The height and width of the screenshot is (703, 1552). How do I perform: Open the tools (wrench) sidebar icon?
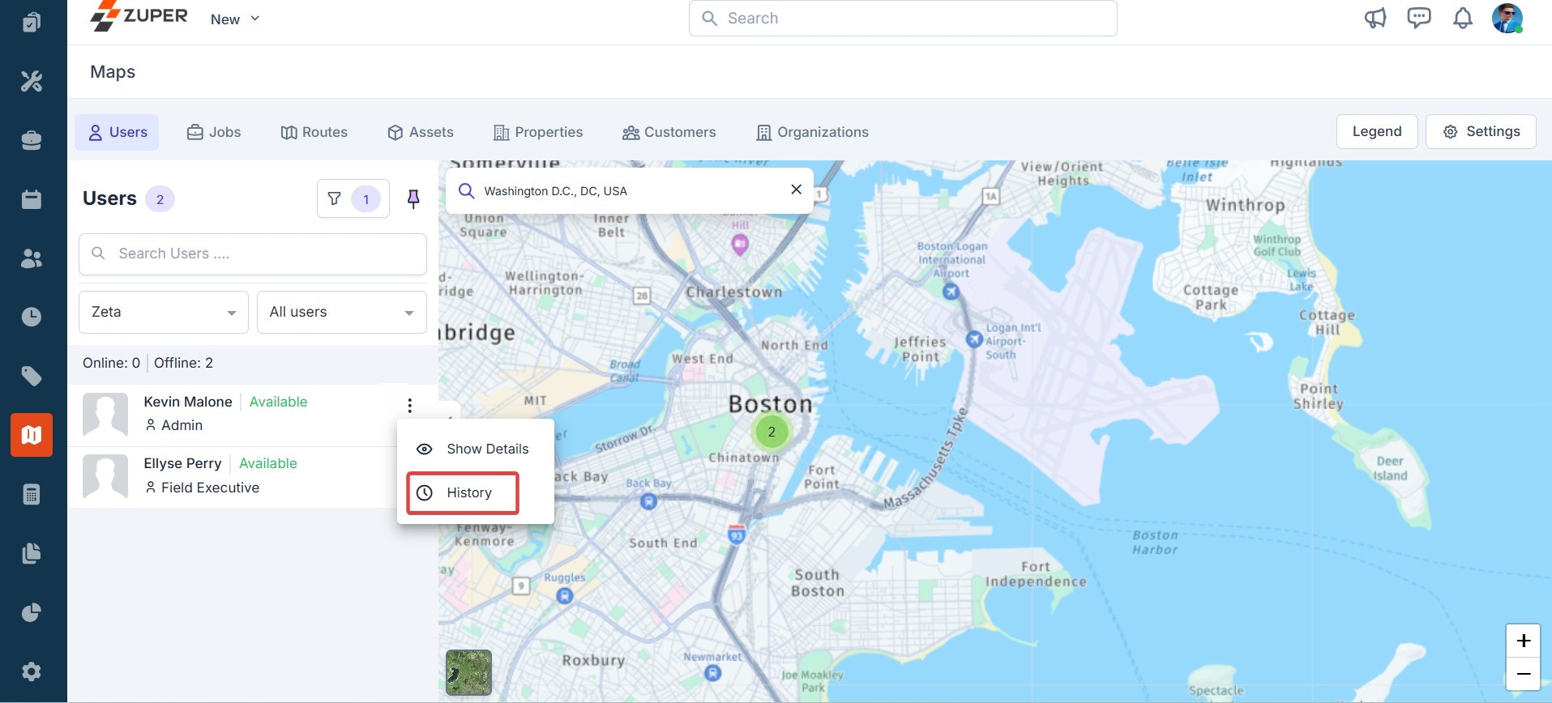(32, 81)
